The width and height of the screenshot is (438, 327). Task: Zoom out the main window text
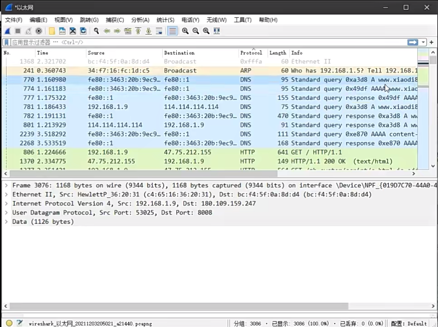(x=196, y=31)
